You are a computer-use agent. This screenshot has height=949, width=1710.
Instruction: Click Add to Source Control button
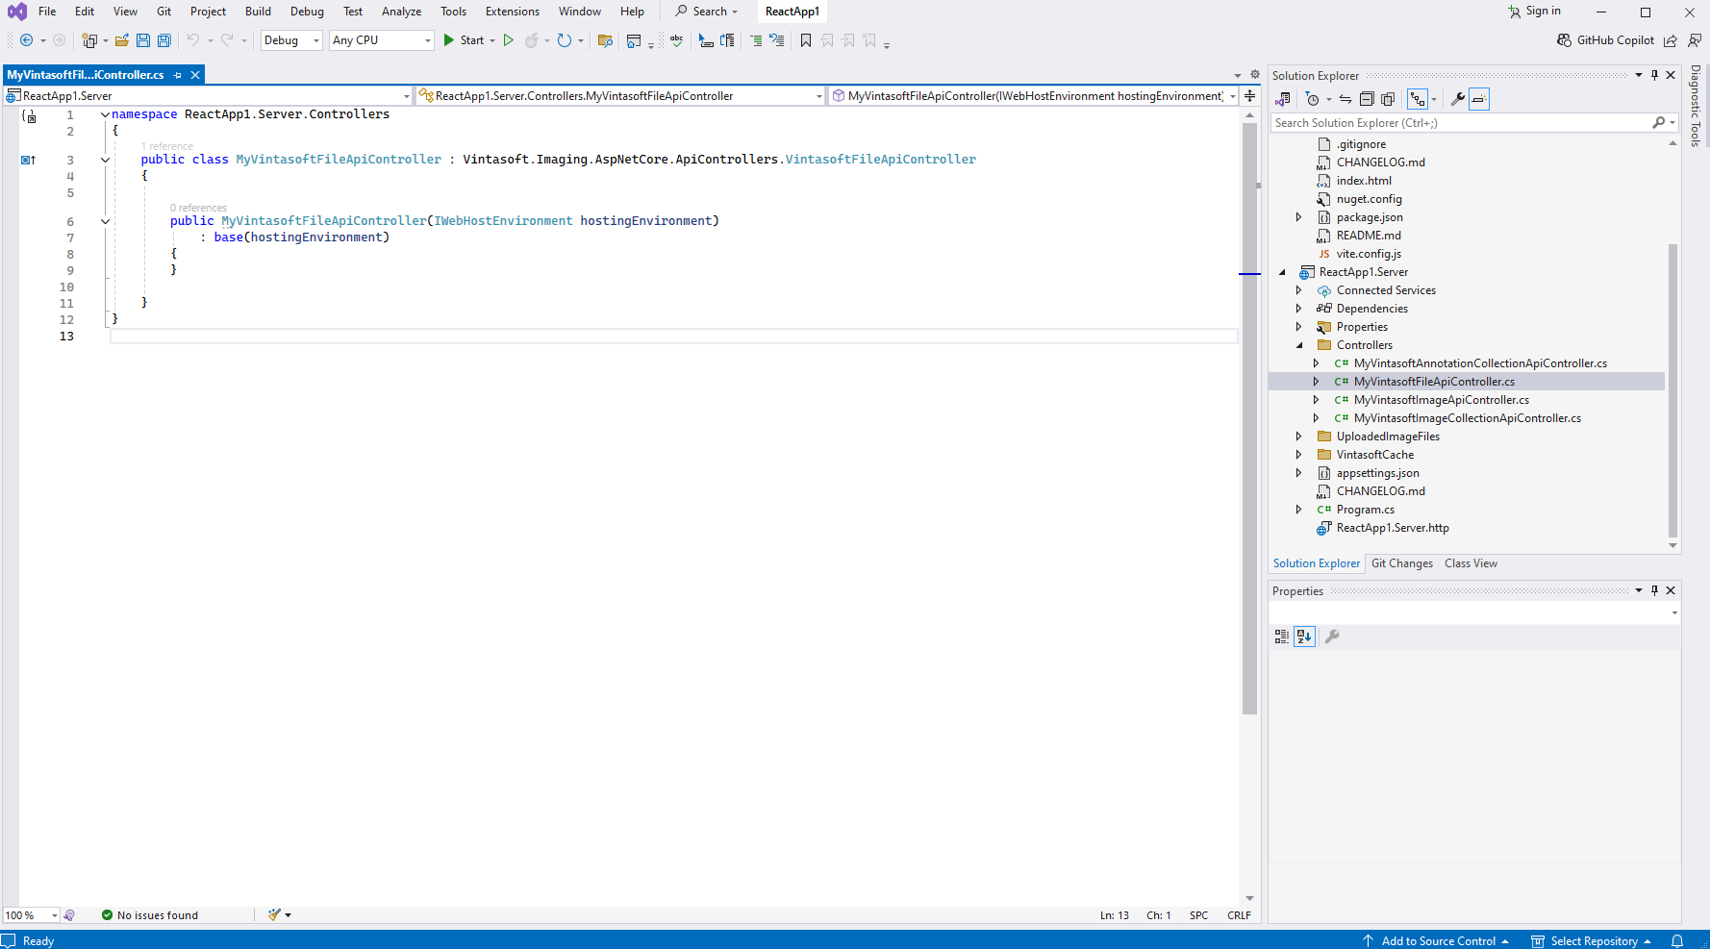coord(1437,941)
